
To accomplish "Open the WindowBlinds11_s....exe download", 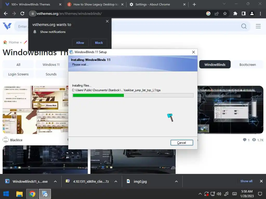I will pos(30,181).
